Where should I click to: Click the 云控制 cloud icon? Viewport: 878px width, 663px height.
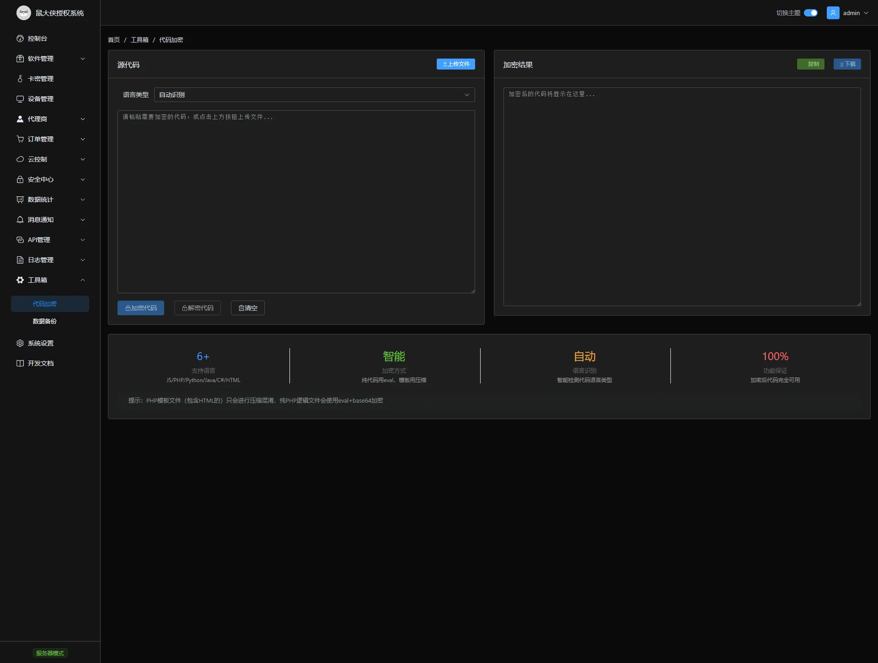(20, 159)
